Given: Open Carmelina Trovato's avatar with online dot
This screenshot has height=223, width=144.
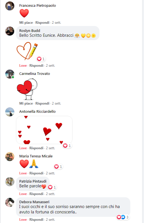Looking at the screenshot, I should (10, 74).
